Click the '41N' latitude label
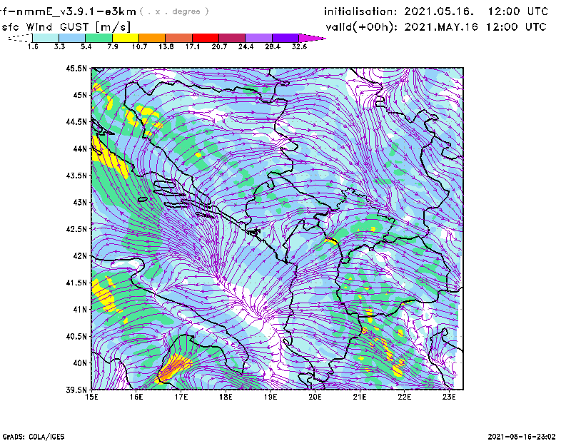 [x=80, y=309]
